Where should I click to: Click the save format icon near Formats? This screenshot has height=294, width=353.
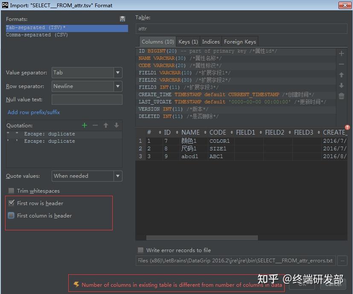[x=122, y=18]
